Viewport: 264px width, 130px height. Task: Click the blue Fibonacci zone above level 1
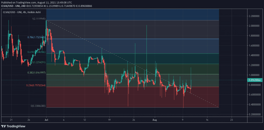coord(129,14)
